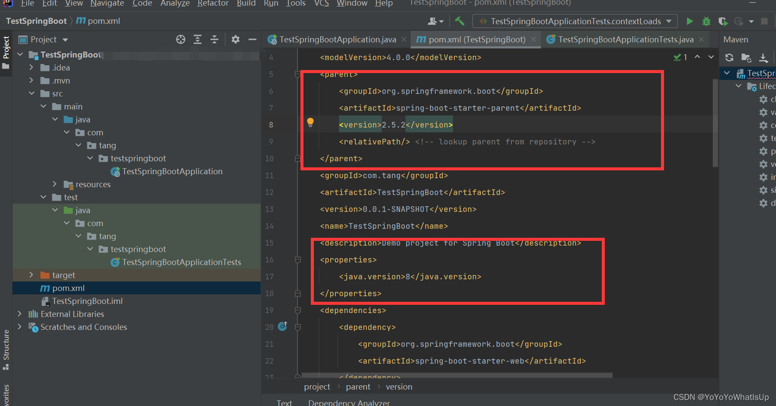Run TestSpringBootApplicationTests with the green play icon
The width and height of the screenshot is (776, 406).
[x=690, y=21]
